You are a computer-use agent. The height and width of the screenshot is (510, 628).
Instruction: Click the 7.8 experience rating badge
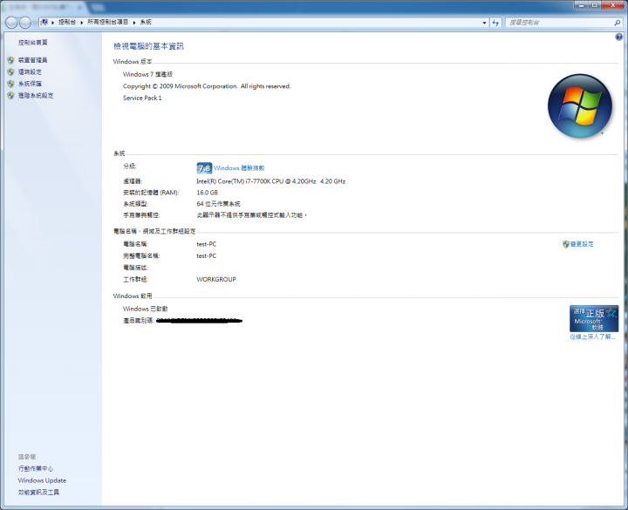click(x=204, y=168)
